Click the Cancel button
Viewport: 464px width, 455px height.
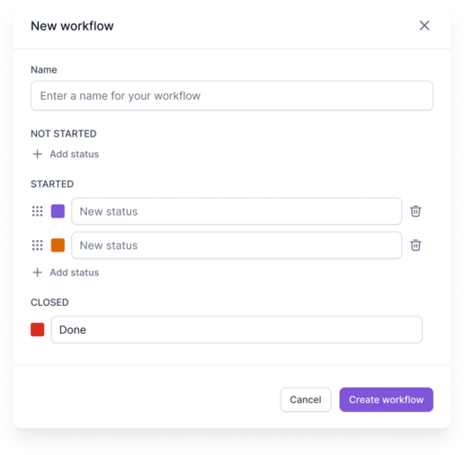306,399
